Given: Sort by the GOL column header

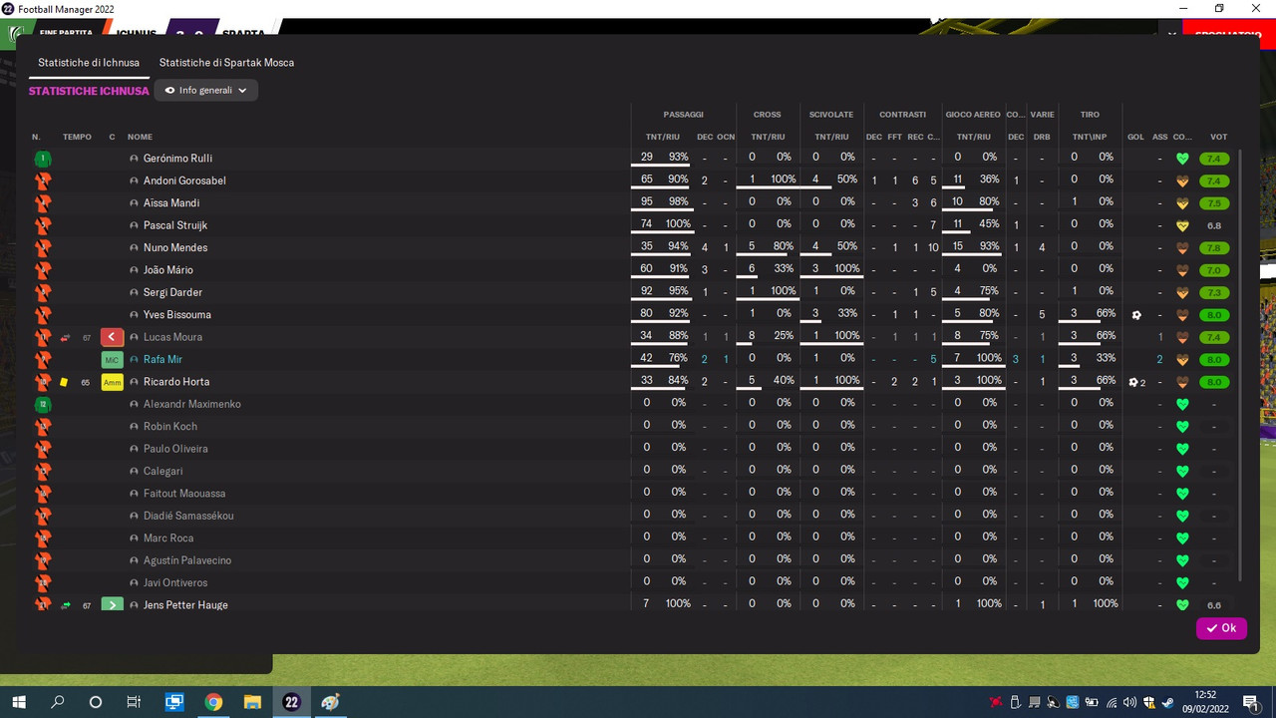Looking at the screenshot, I should pyautogui.click(x=1135, y=137).
